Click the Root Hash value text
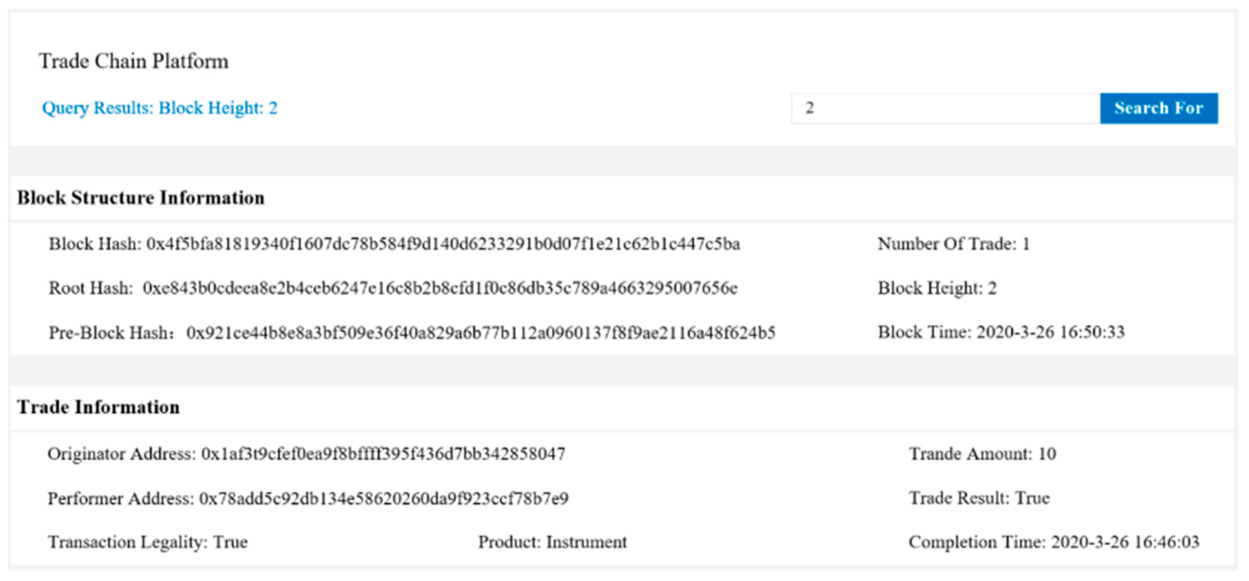The image size is (1249, 581). (440, 288)
